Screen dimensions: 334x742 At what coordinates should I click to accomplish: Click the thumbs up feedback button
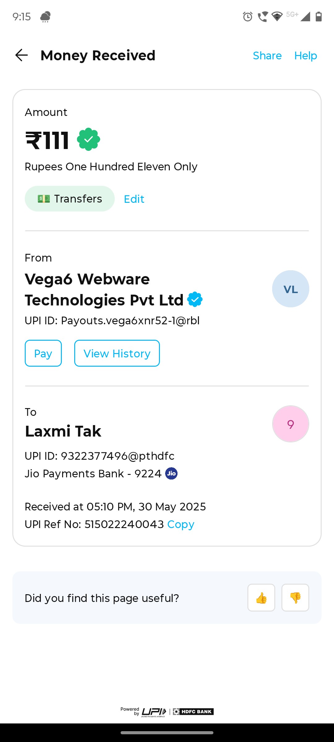[x=261, y=598]
